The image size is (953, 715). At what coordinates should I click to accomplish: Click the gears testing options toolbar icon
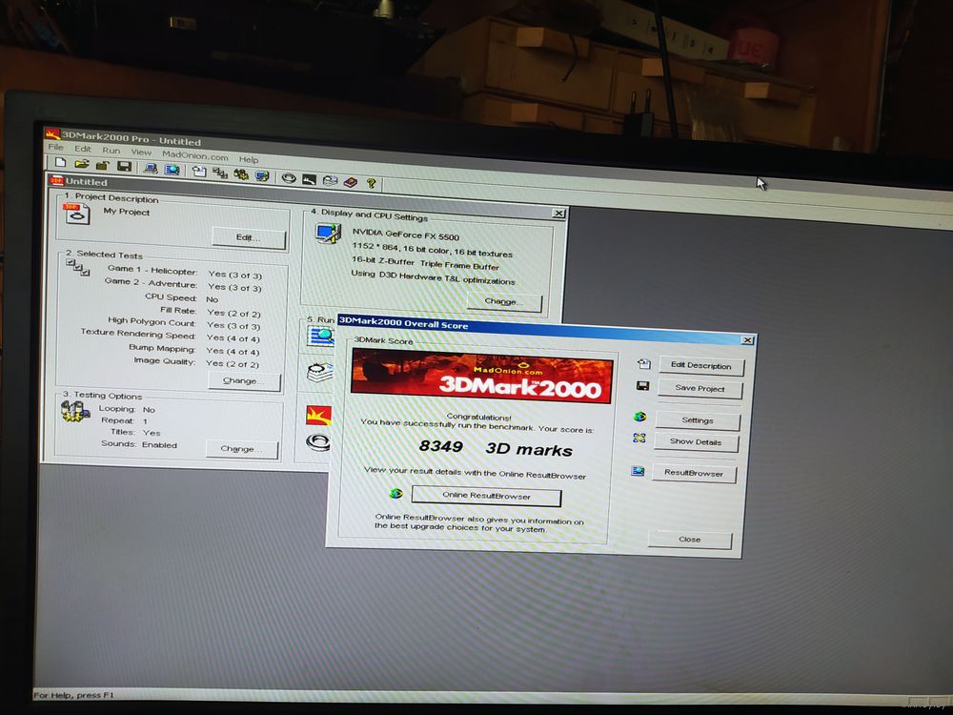241,174
